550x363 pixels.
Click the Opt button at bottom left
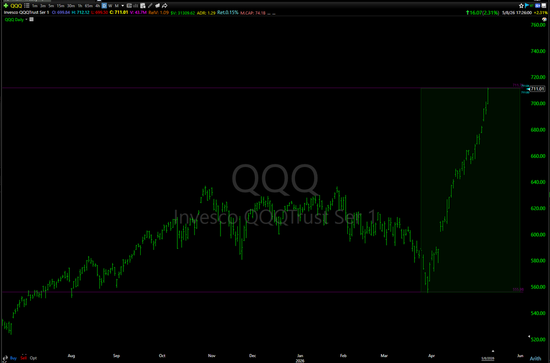[x=33, y=358]
